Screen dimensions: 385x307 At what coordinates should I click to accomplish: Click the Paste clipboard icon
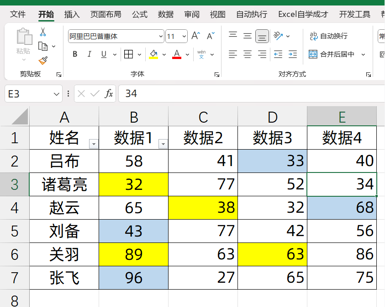pos(24,37)
